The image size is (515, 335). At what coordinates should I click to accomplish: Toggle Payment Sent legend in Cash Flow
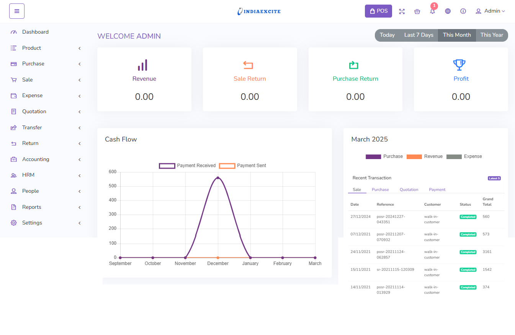click(242, 166)
